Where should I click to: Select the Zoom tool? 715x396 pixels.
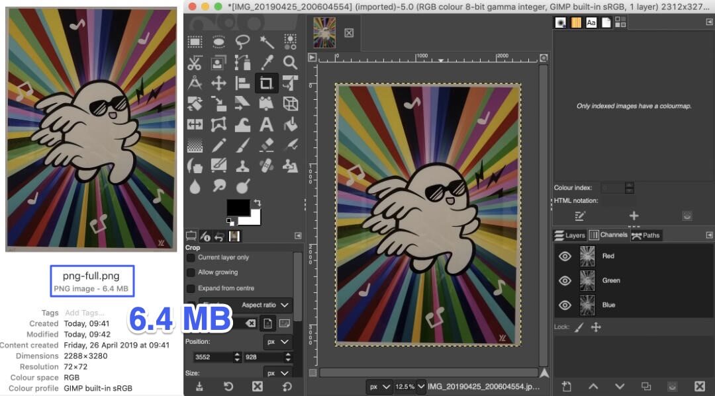coord(290,63)
